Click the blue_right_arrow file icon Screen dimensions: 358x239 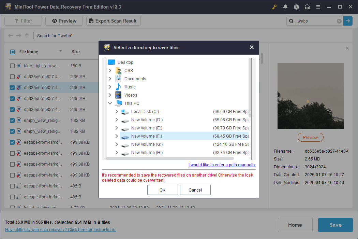coord(19,66)
